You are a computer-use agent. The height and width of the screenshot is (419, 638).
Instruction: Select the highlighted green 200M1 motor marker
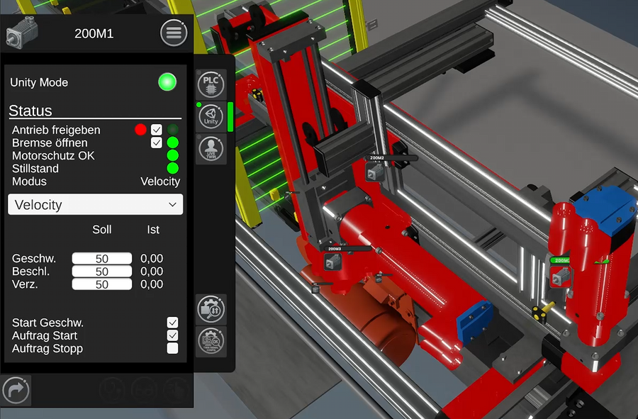point(560,278)
